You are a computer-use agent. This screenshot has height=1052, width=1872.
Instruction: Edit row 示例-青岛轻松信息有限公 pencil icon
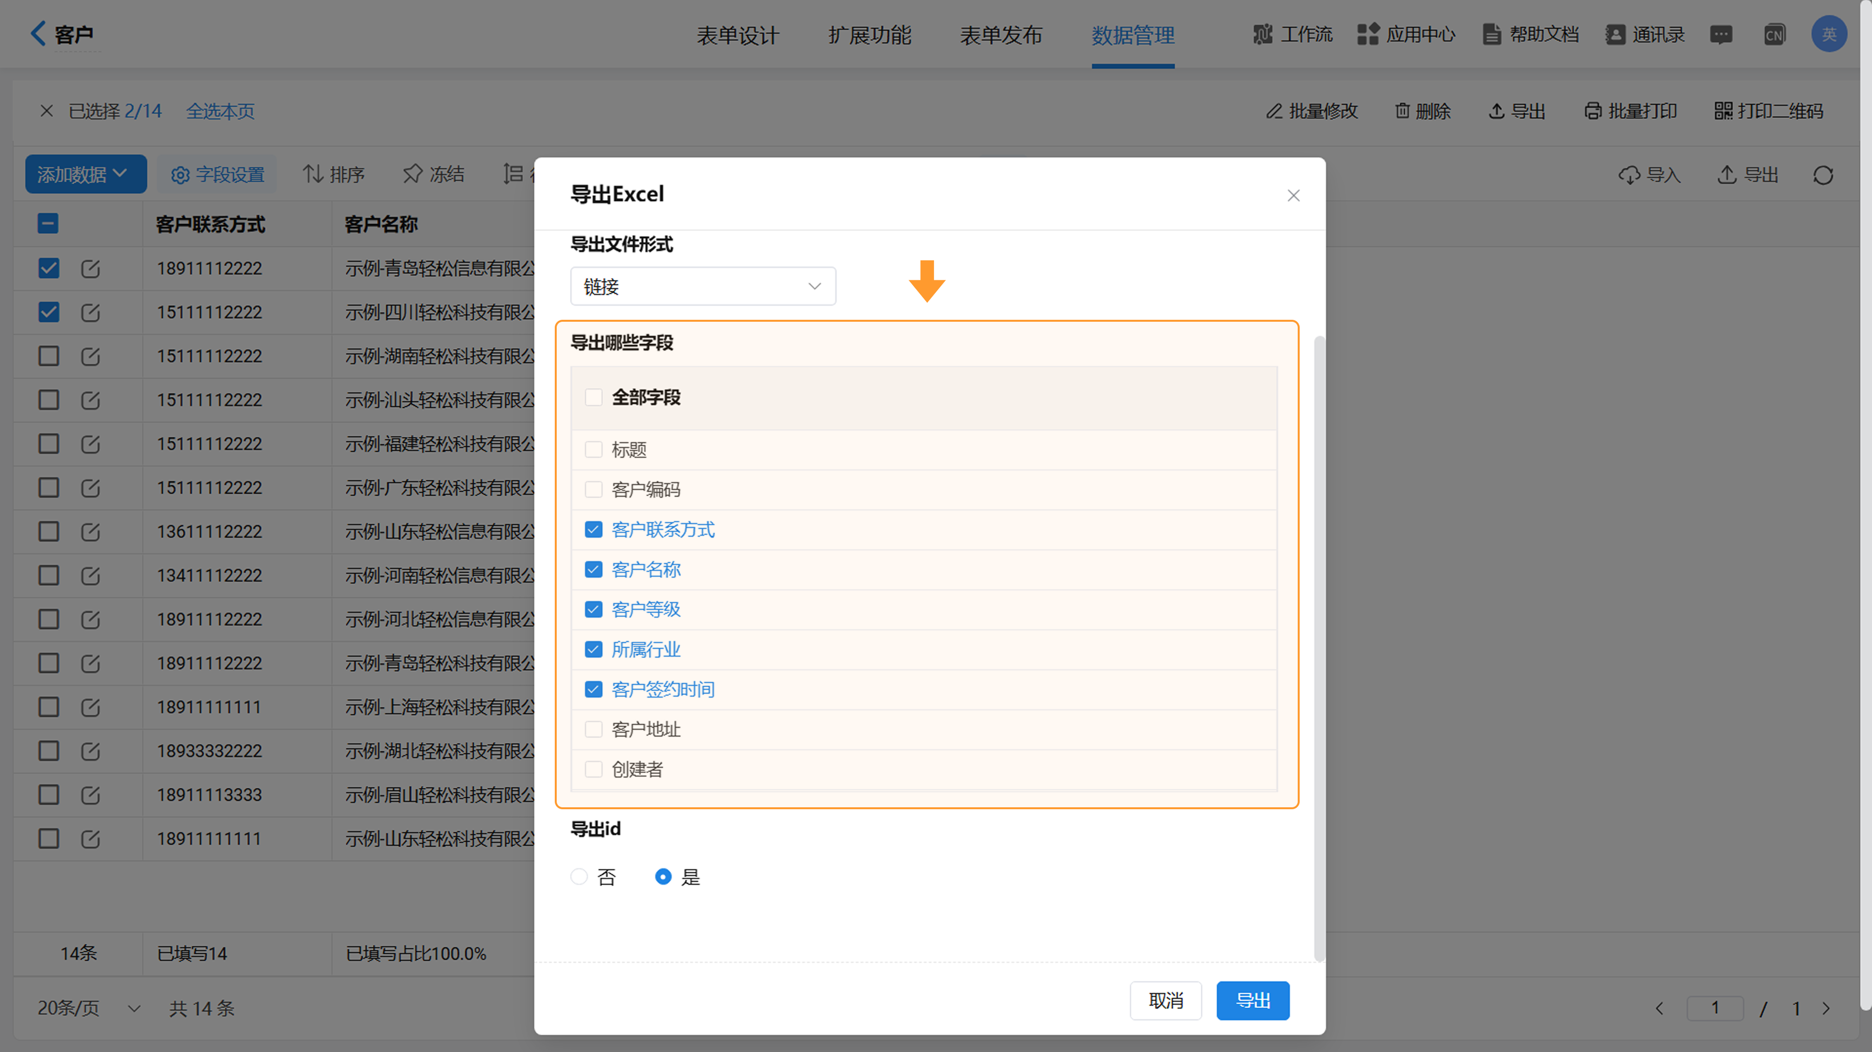(90, 269)
